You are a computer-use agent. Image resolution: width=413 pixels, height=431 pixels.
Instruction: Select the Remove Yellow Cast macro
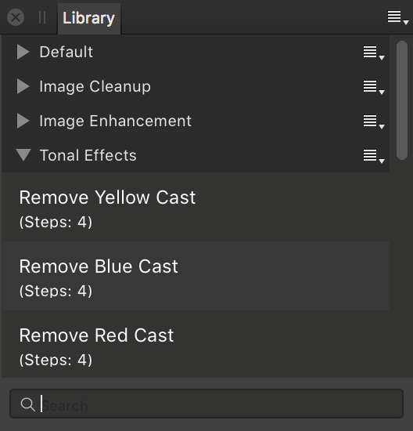196,207
